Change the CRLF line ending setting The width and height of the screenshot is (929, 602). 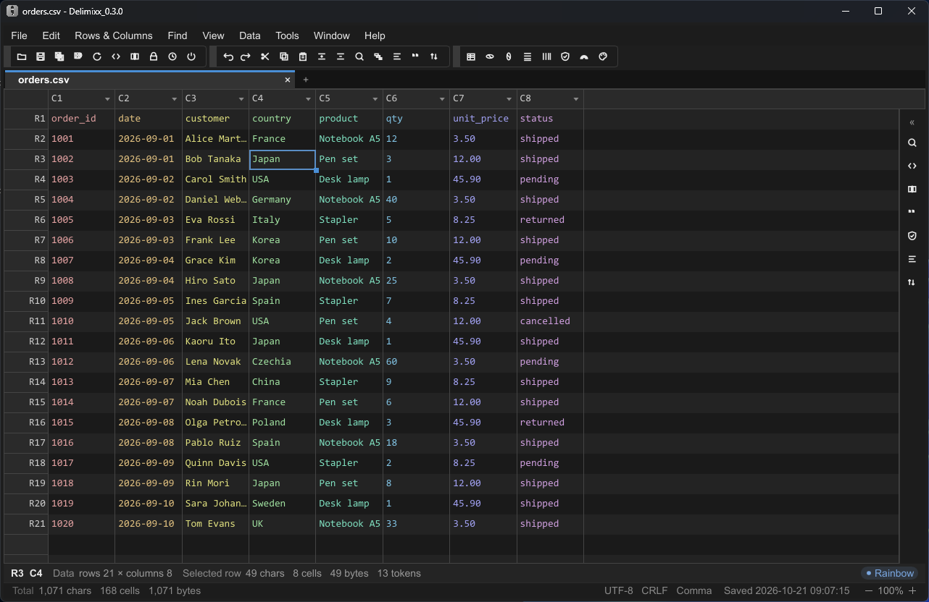(x=654, y=590)
